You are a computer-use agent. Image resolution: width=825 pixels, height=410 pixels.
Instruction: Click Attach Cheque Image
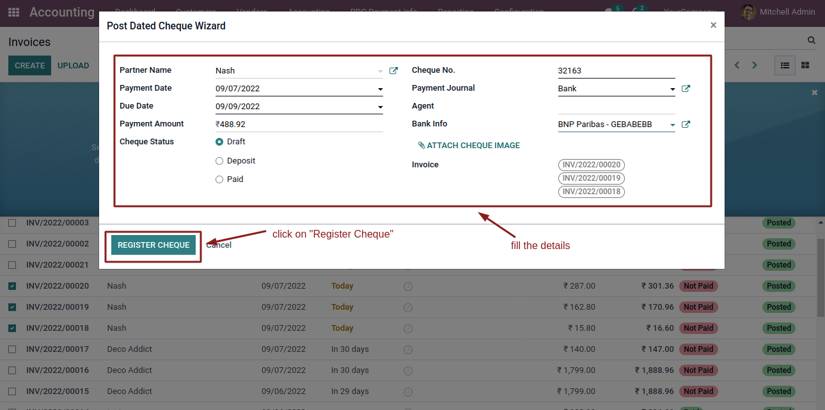coord(469,146)
